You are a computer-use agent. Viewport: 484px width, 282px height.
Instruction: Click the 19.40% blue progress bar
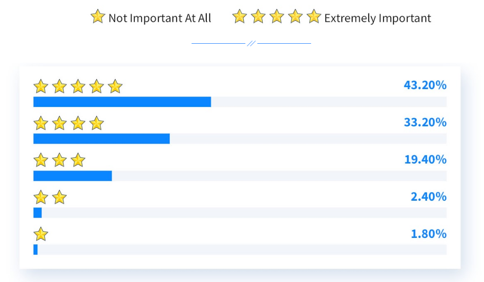[x=73, y=176]
